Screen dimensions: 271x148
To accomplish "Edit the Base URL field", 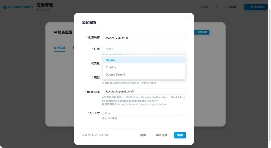I will point(144,92).
